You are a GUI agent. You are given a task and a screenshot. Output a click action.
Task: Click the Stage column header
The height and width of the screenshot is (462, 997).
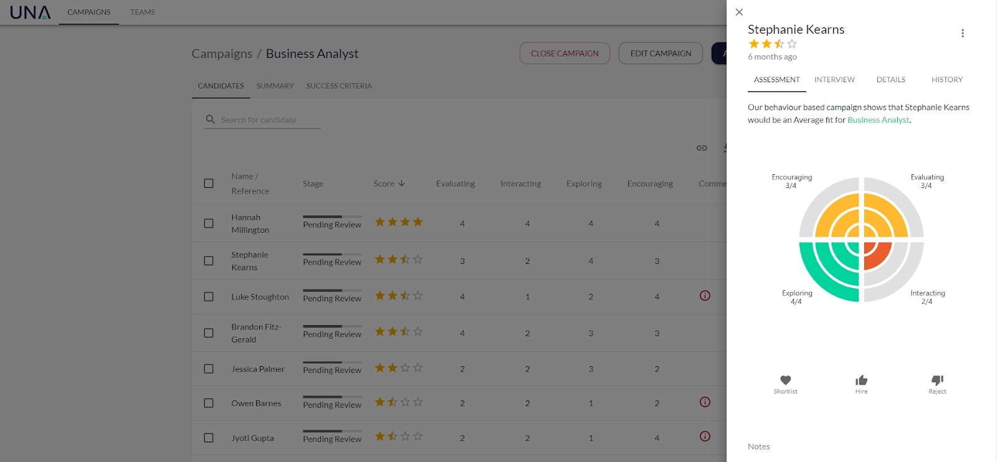pos(313,184)
